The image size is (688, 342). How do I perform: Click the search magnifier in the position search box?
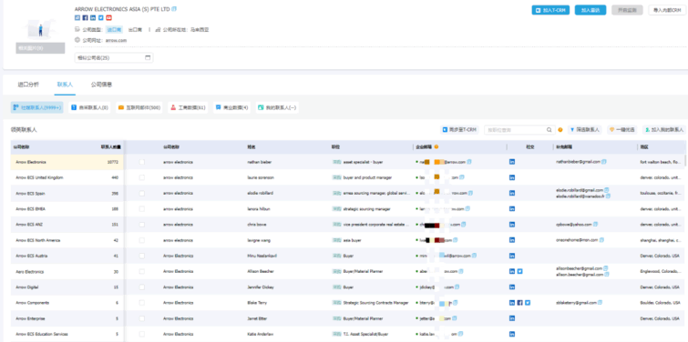coord(549,130)
